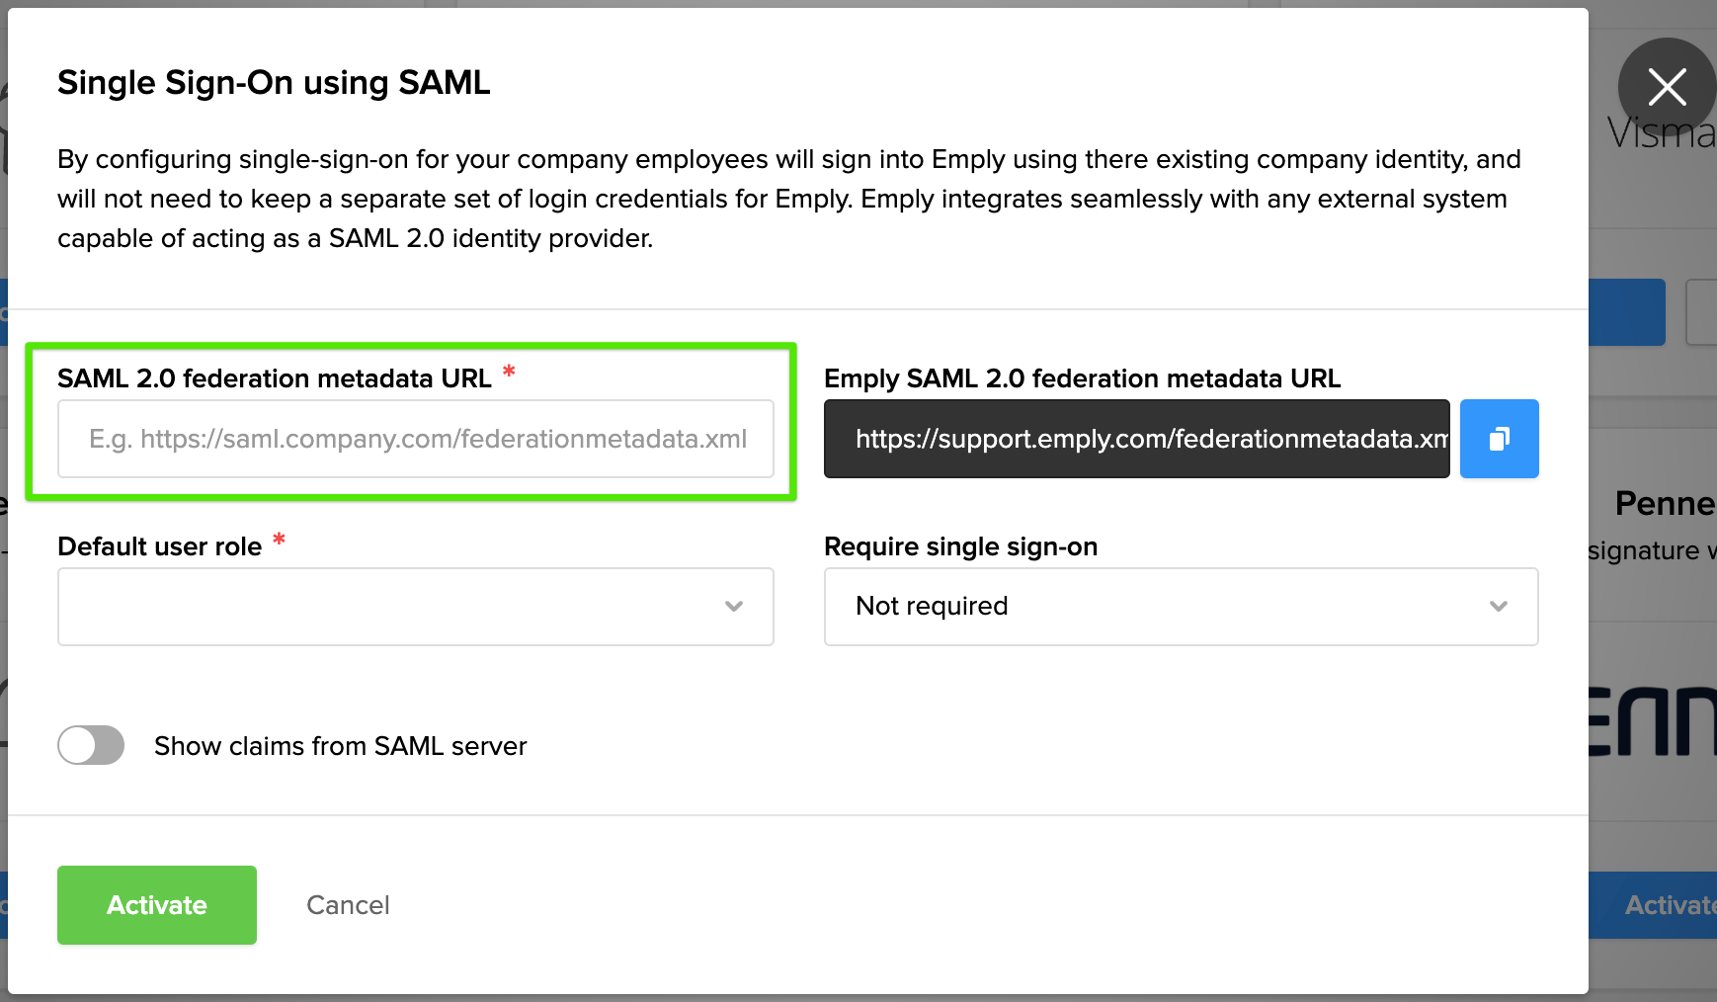This screenshot has height=1002, width=1717.
Task: Expand the Require single sign-on dropdown
Action: point(1181,607)
